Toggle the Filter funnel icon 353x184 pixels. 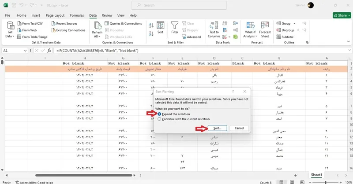(x=175, y=28)
